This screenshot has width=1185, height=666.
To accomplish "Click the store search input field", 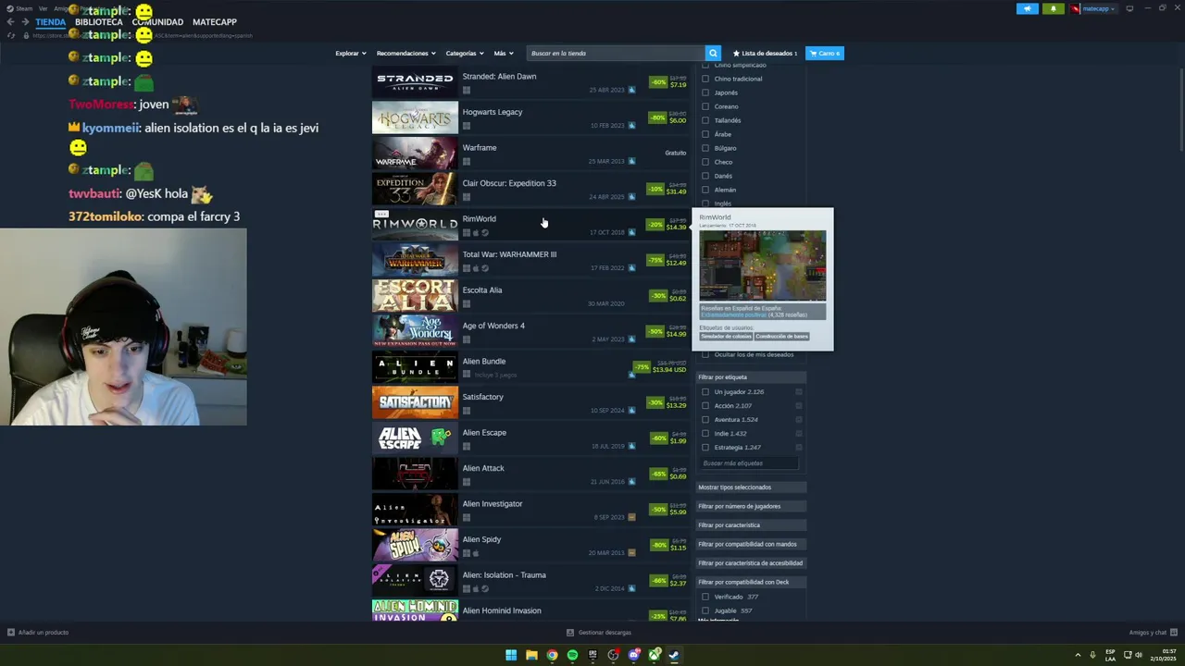I will pos(616,54).
